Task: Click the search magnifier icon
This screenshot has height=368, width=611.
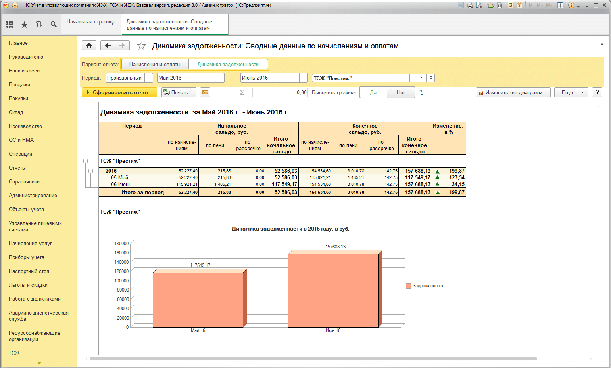Action: tap(54, 25)
